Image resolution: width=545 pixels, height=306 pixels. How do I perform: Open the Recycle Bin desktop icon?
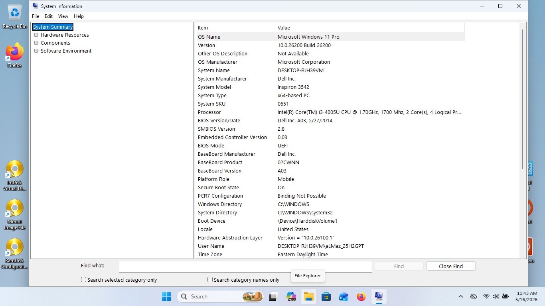pyautogui.click(x=15, y=17)
